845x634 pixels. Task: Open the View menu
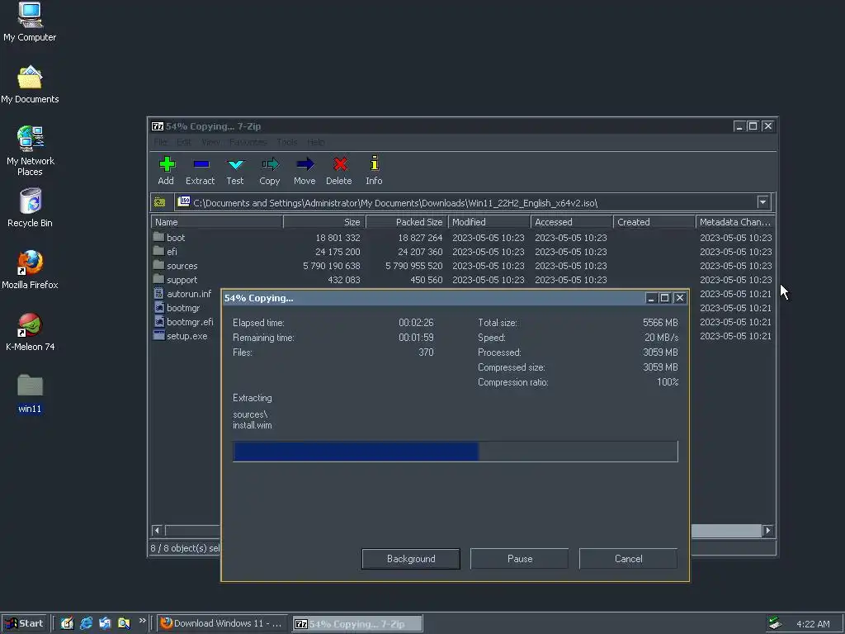tap(210, 142)
